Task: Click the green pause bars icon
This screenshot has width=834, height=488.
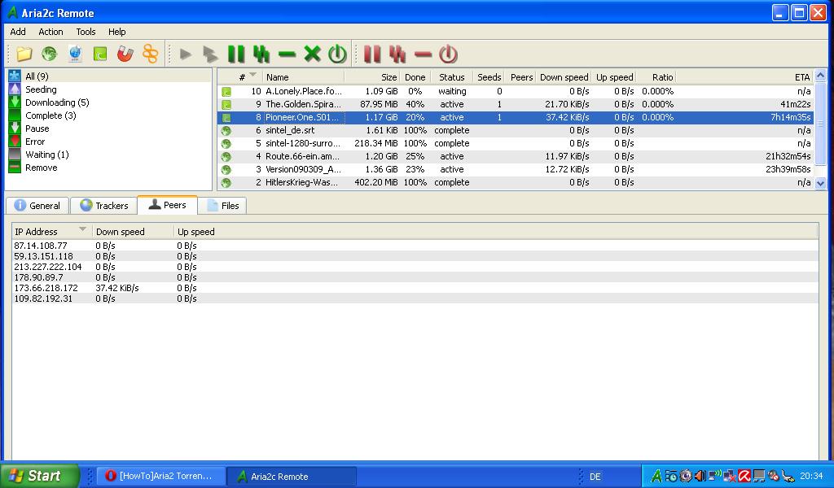Action: click(x=236, y=54)
